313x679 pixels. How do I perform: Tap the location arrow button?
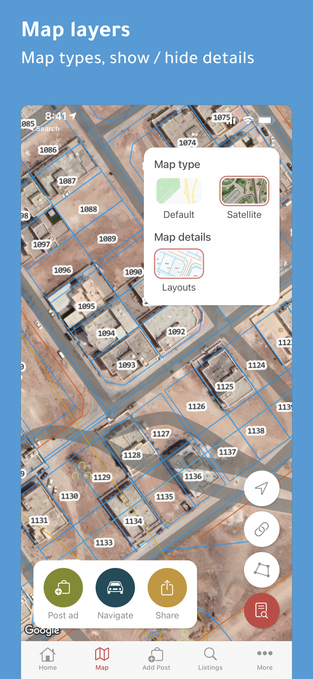(262, 489)
